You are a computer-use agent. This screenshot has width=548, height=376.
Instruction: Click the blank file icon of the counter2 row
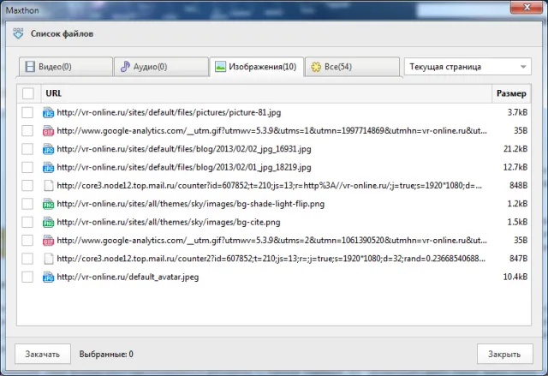tap(48, 259)
